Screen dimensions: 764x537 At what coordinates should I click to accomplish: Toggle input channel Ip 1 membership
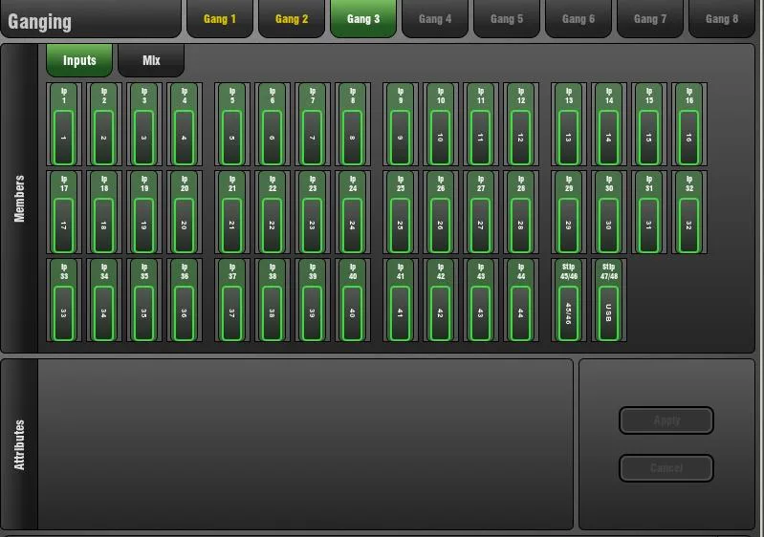[x=64, y=124]
